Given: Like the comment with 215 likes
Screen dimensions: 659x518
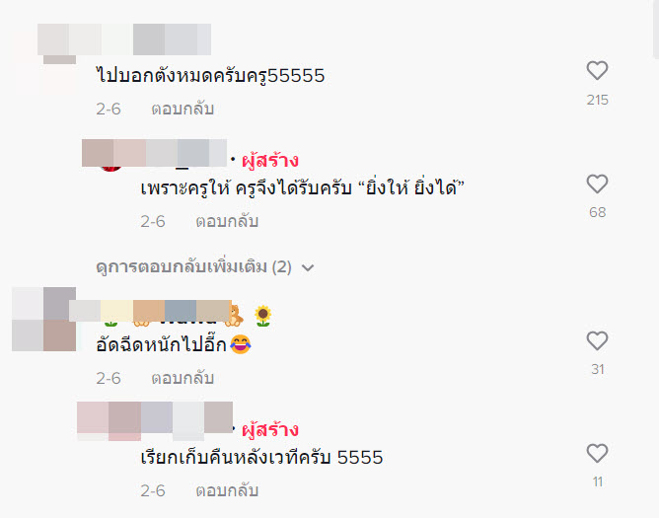Looking at the screenshot, I should pyautogui.click(x=597, y=70).
